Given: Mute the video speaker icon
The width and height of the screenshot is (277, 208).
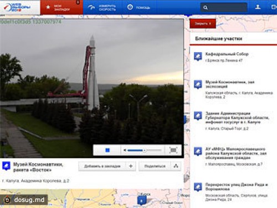Looking at the screenshot, I should 125,150.
